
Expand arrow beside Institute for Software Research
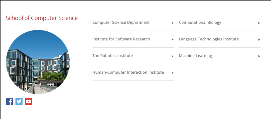point(173,40)
